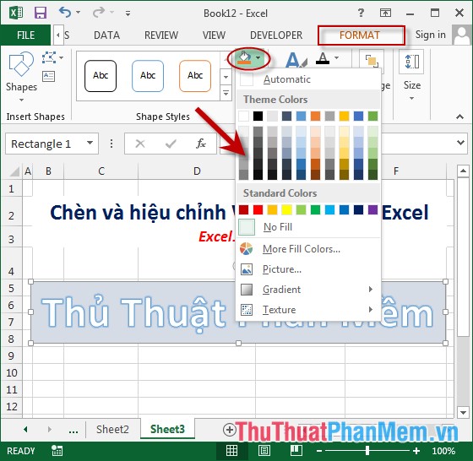The width and height of the screenshot is (473, 461).
Task: Click the Enter checkmark in formula bar
Action: click(x=171, y=144)
